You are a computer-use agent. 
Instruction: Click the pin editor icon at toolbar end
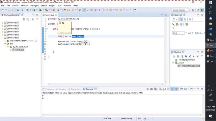pos(135,10)
